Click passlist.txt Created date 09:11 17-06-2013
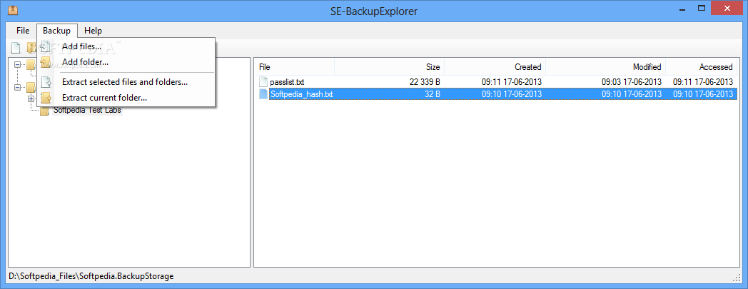The image size is (748, 289). (x=511, y=82)
